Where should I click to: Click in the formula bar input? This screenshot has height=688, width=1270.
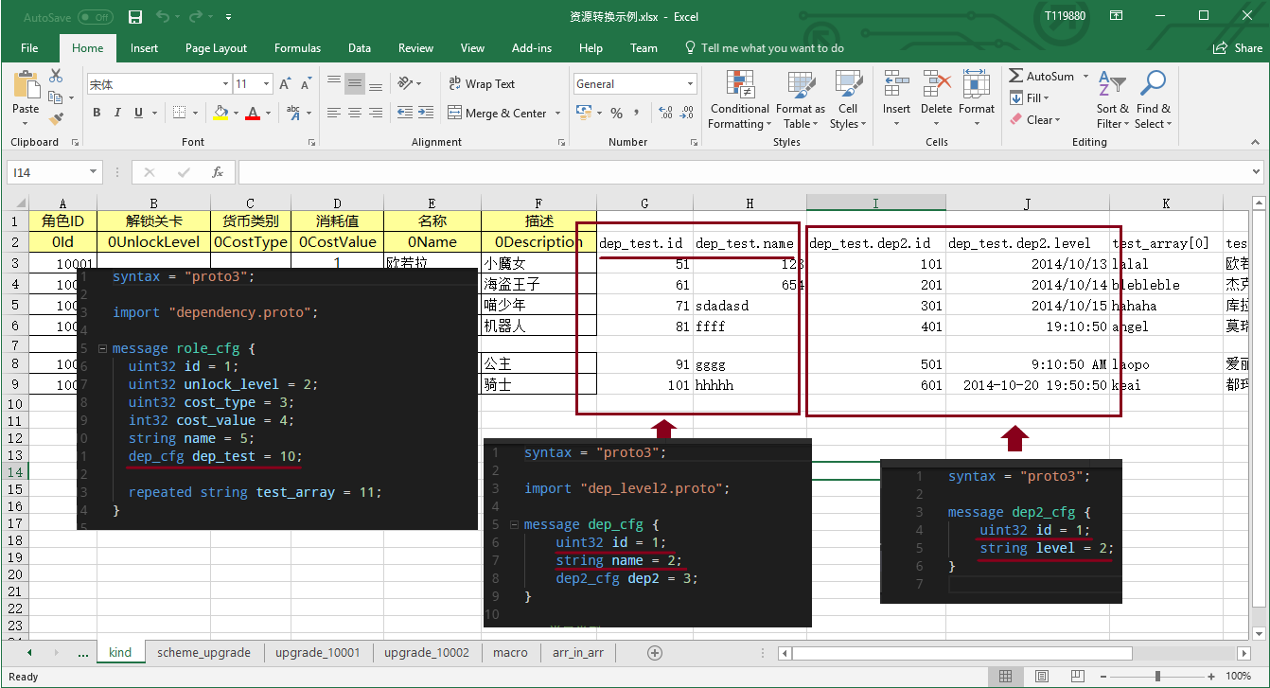[x=738, y=172]
